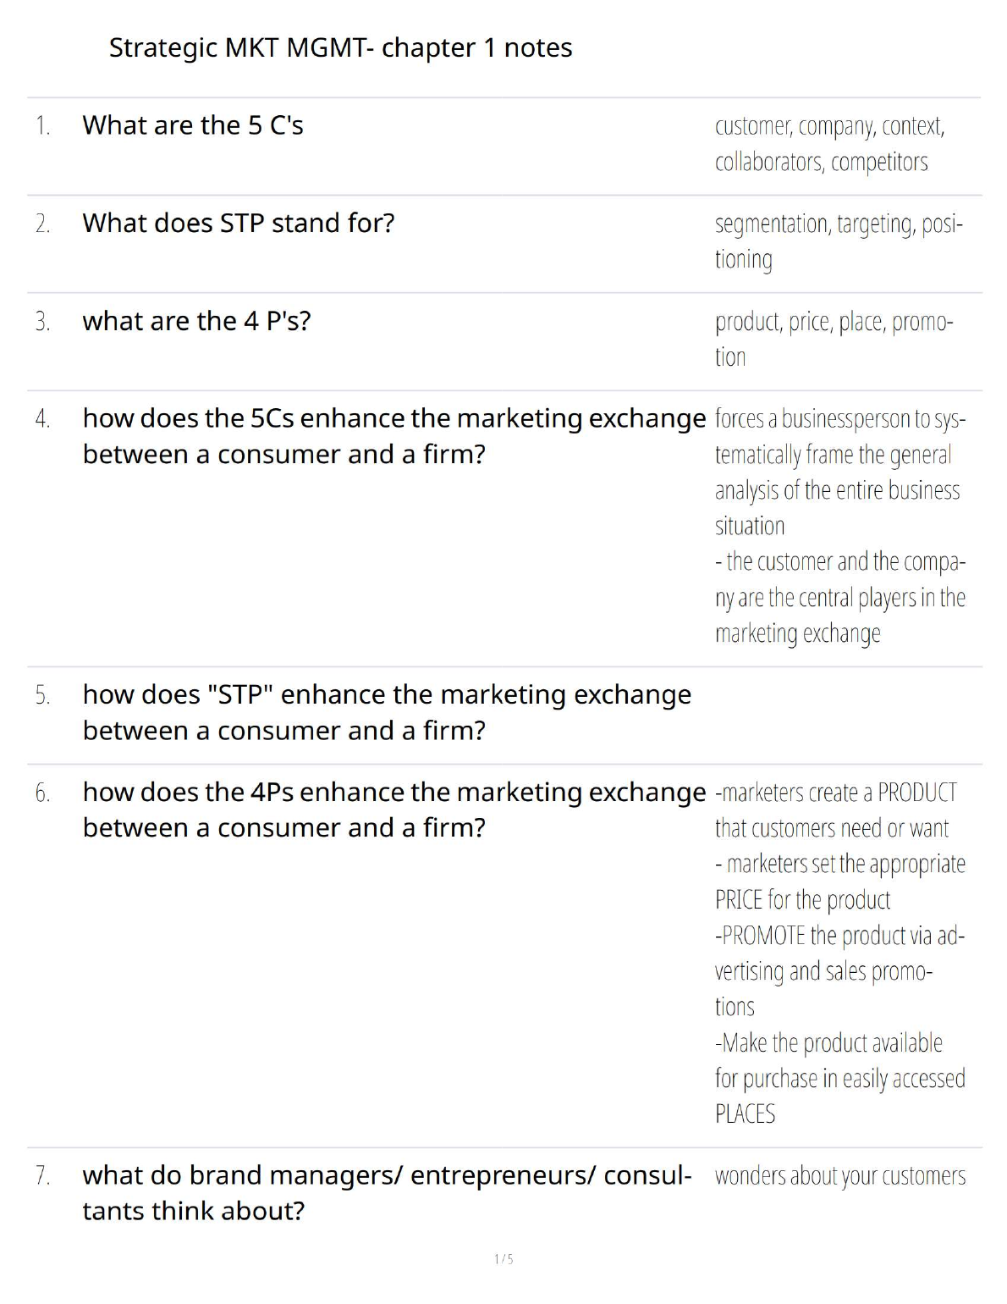Click the answer line "marketers create a PRODUCT"
This screenshot has width=1007, height=1304.
(x=836, y=793)
